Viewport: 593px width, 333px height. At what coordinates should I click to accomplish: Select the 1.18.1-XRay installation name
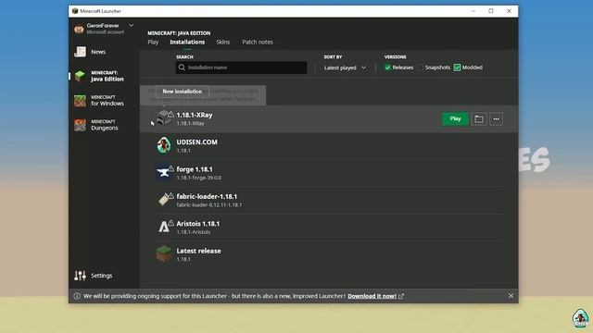pos(195,115)
